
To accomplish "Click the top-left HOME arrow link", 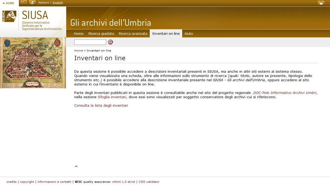I will [x=9, y=3].
